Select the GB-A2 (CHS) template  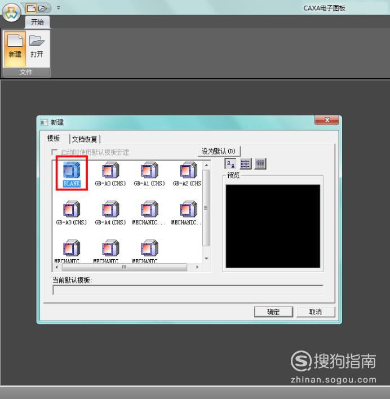pos(187,174)
